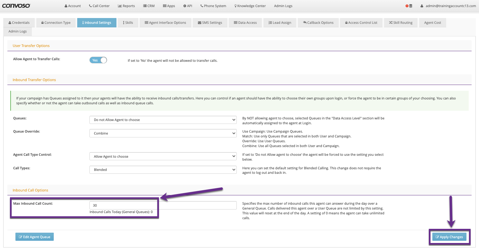The image size is (479, 252).
Task: Go to the Access Control List tab
Action: pos(361,23)
